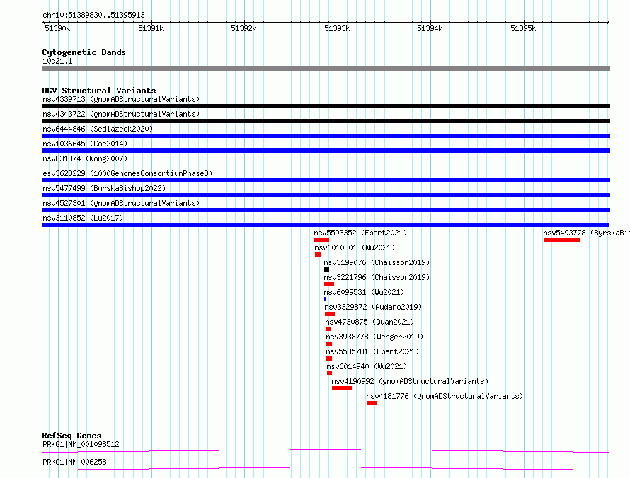The height and width of the screenshot is (478, 630).
Task: Click blue bar of nsv5477499
Action: coord(326,195)
